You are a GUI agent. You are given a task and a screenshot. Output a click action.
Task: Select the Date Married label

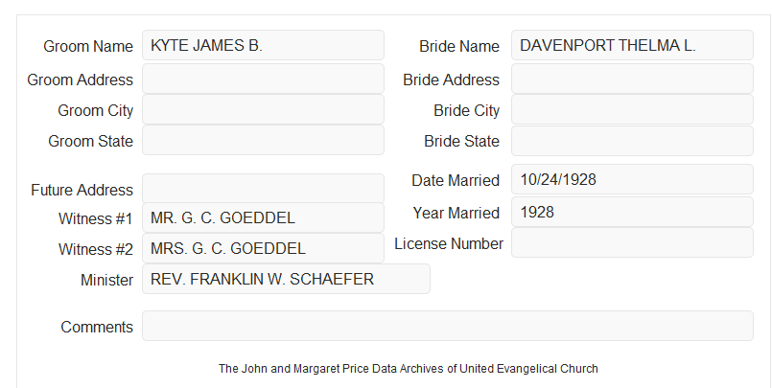[456, 180]
